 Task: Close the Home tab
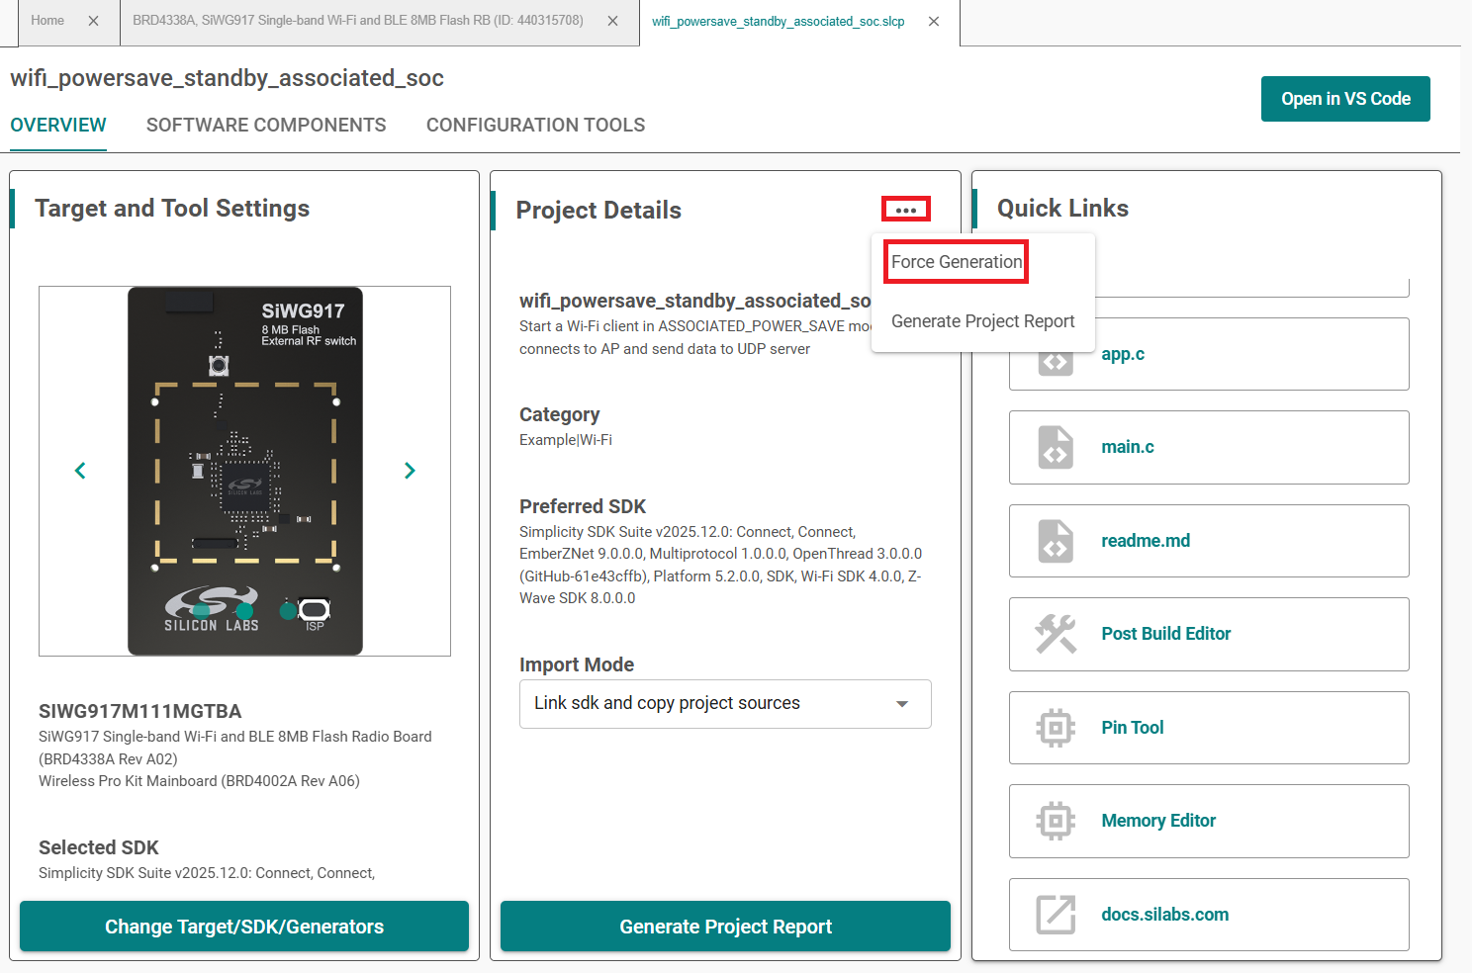[x=94, y=21]
